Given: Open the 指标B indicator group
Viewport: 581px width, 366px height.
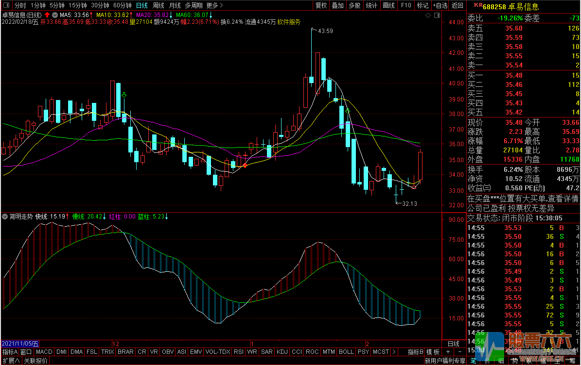Looking at the screenshot, I should click(x=415, y=352).
